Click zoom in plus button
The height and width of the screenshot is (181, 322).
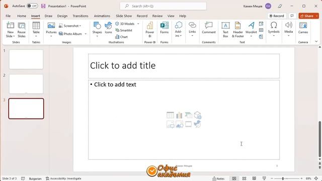click(x=301, y=178)
